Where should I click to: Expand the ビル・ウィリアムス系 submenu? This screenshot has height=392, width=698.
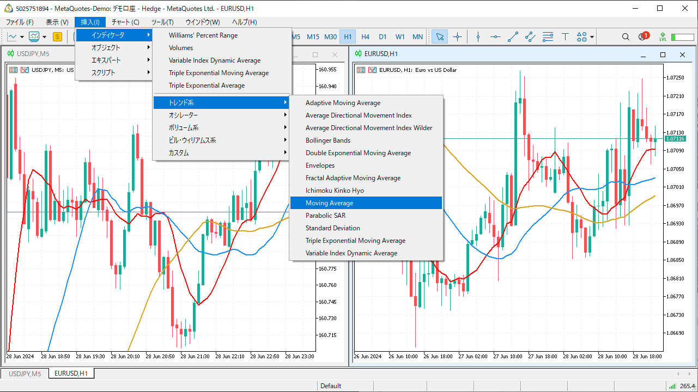click(x=221, y=140)
